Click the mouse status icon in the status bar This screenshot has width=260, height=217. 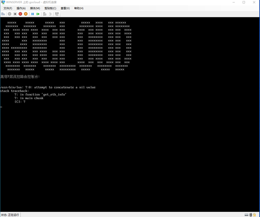click(x=251, y=215)
